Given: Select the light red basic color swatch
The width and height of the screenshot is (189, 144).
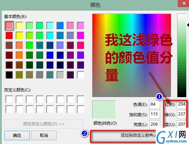Looking at the screenshot, I should coord(9,26).
